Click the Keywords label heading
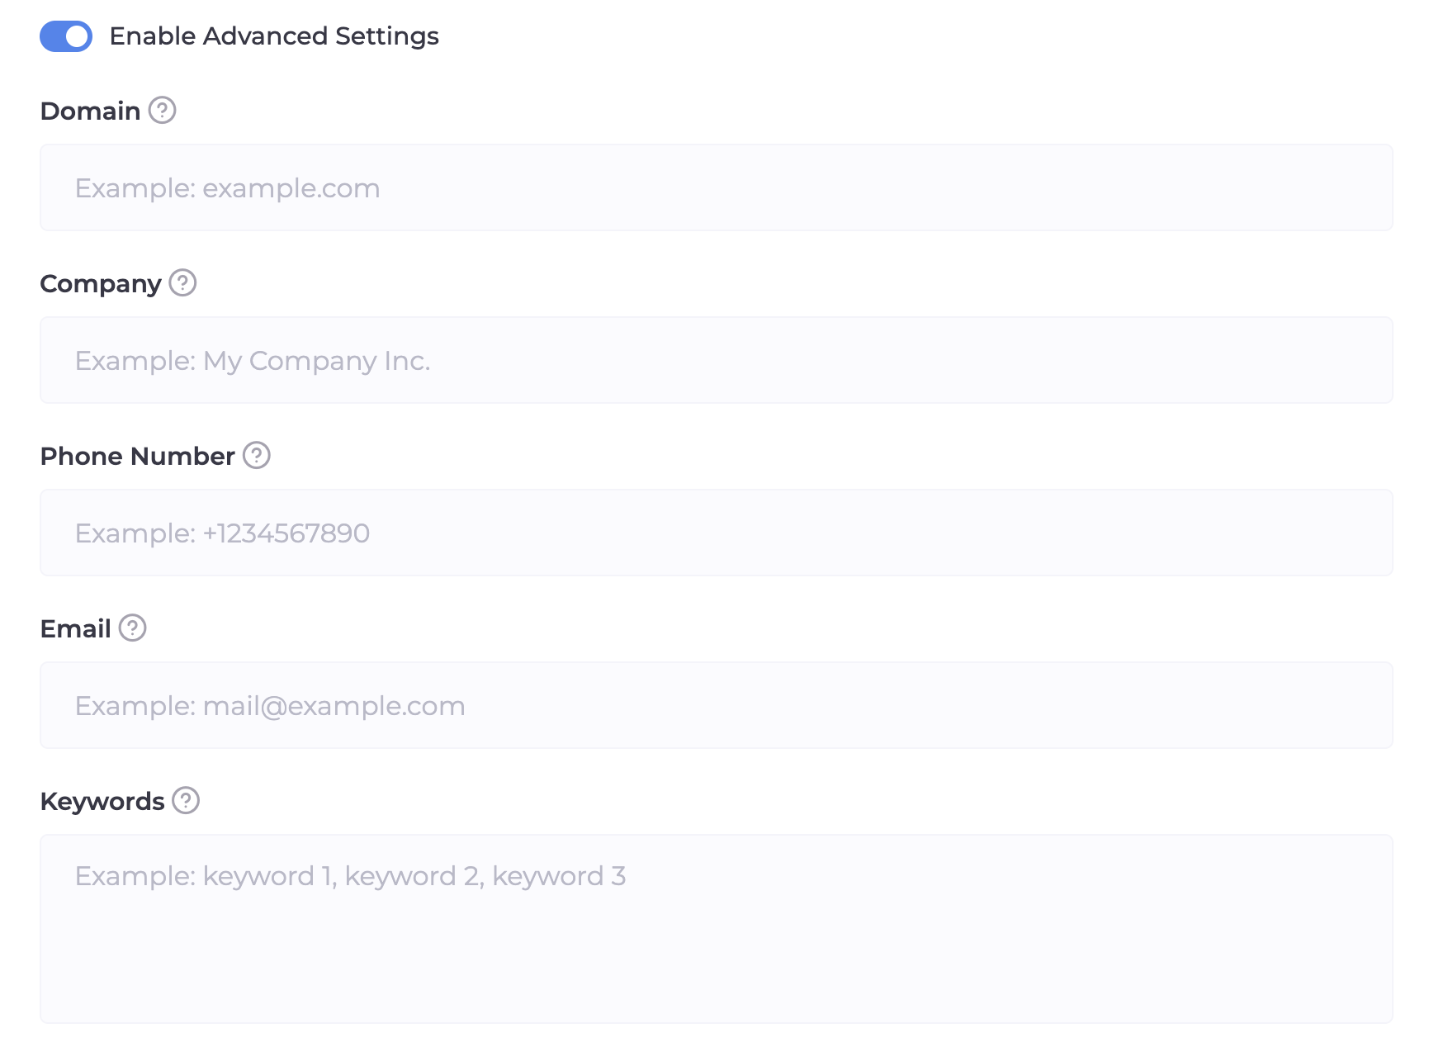The height and width of the screenshot is (1047, 1448). (102, 801)
